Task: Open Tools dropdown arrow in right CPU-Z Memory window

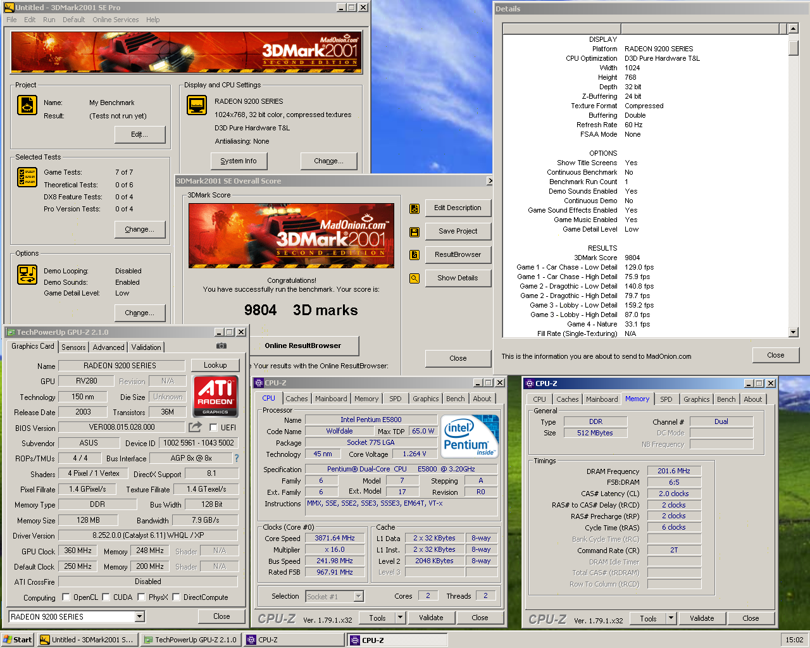Action: coord(671,618)
